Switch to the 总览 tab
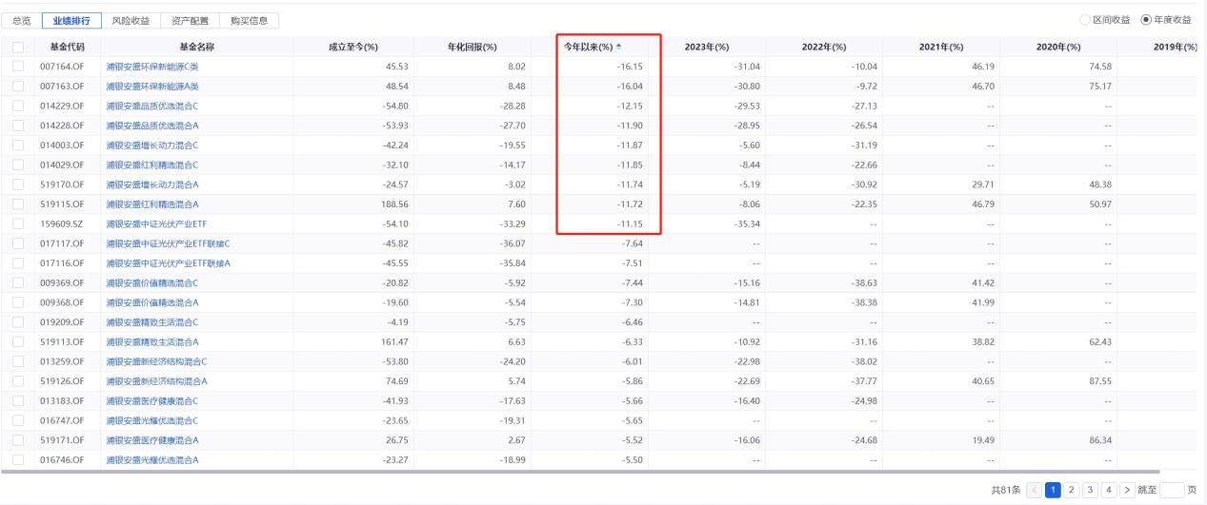The width and height of the screenshot is (1207, 505). [x=22, y=20]
